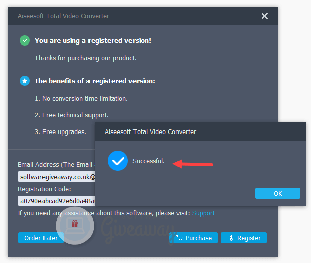Click the gift laptop watermark icon
Image resolution: width=311 pixels, height=263 pixels.
75,226
